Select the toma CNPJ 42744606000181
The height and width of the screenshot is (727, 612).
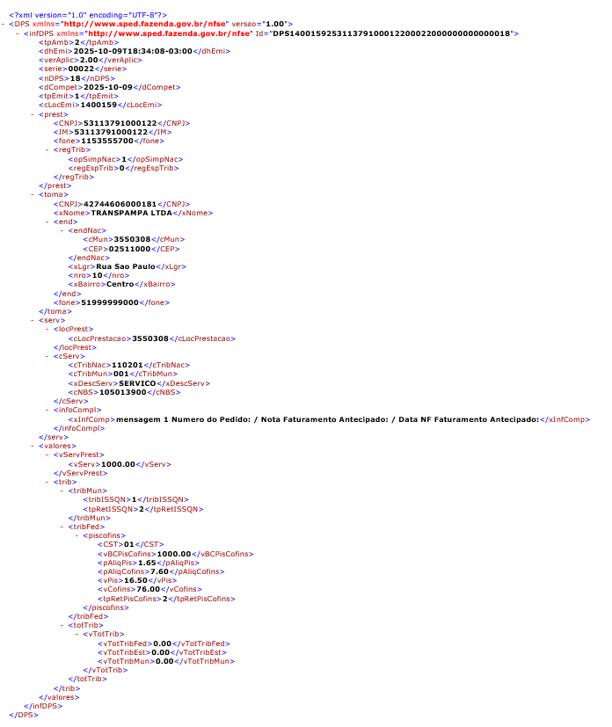120,204
